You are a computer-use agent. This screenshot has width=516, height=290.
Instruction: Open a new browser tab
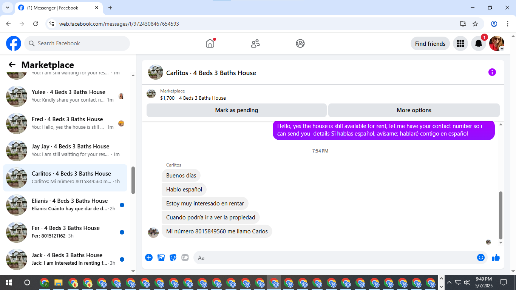pos(110,8)
